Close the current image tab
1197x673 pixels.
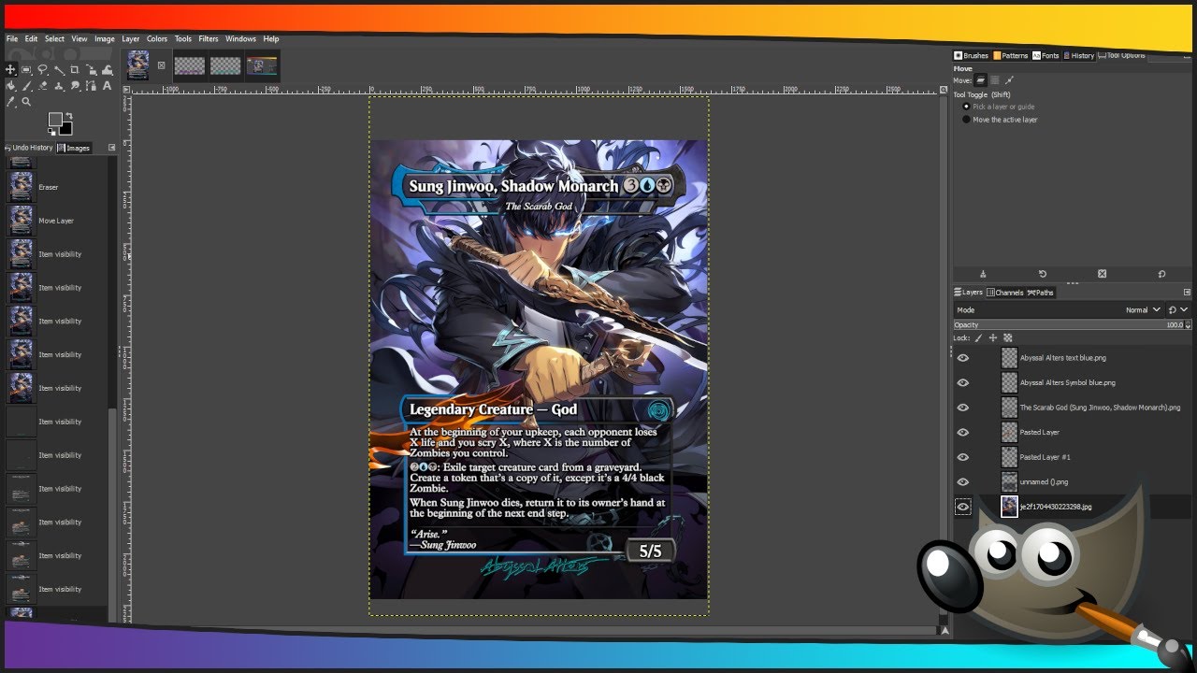[x=161, y=65]
